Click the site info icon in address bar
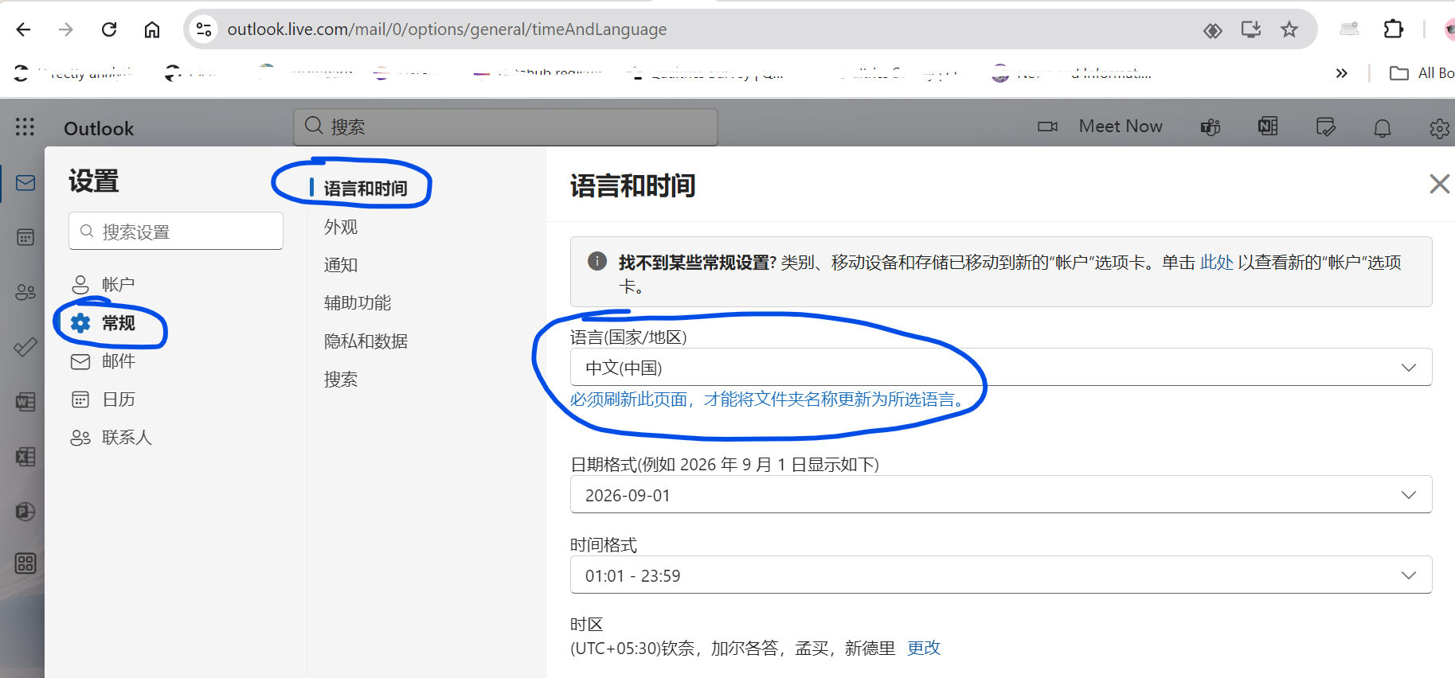Viewport: 1455px width, 678px height. click(204, 29)
